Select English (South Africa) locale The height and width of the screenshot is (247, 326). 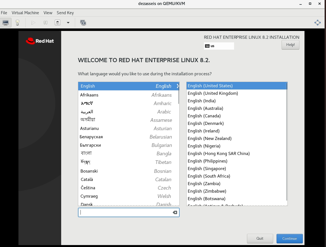click(x=236, y=176)
